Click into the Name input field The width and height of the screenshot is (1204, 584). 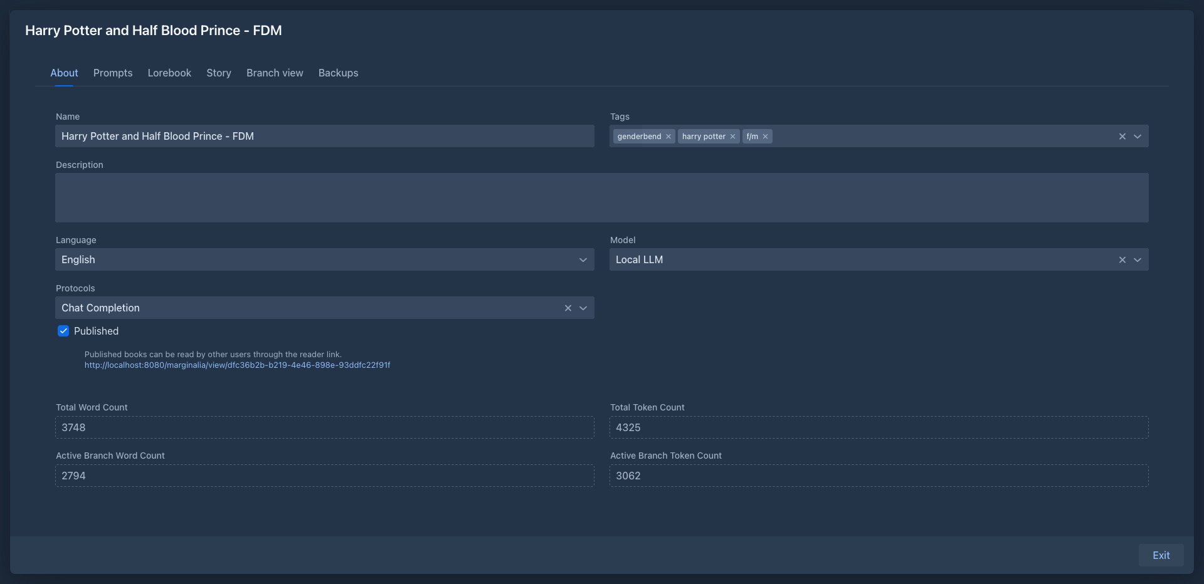pyautogui.click(x=325, y=136)
